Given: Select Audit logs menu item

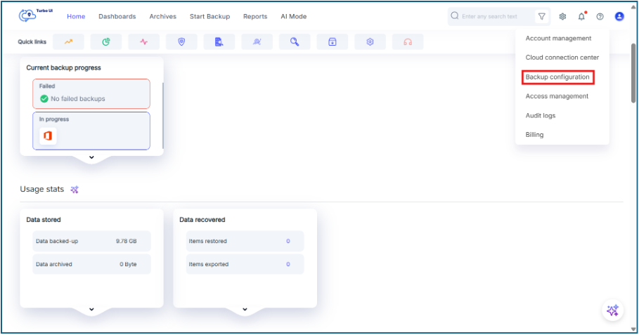Looking at the screenshot, I should pos(541,116).
